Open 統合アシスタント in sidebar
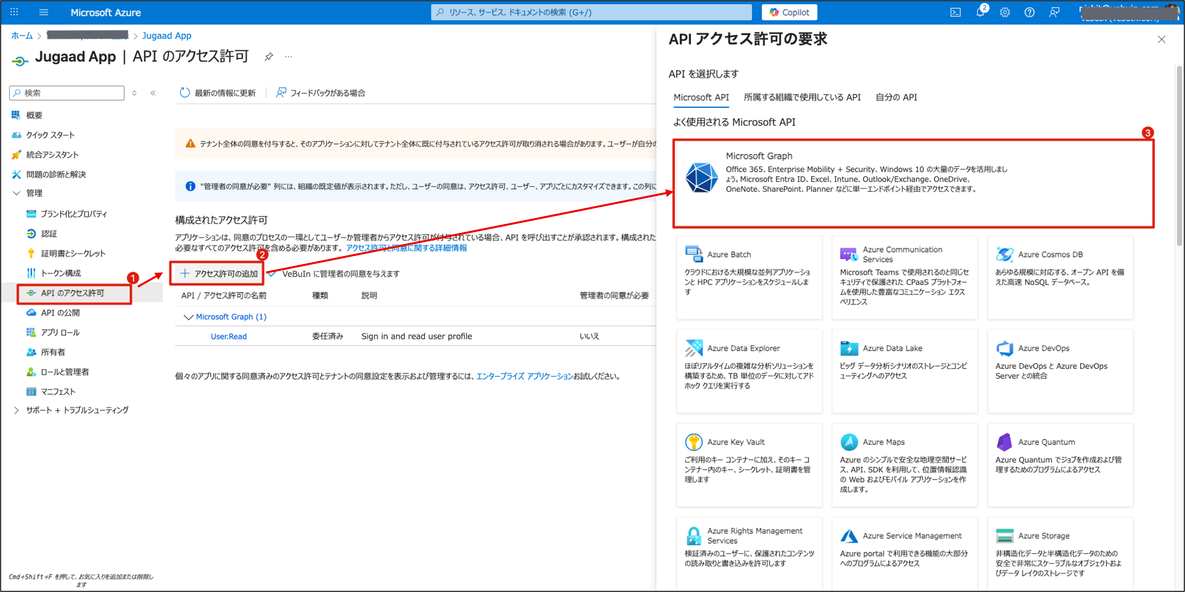 [52, 155]
